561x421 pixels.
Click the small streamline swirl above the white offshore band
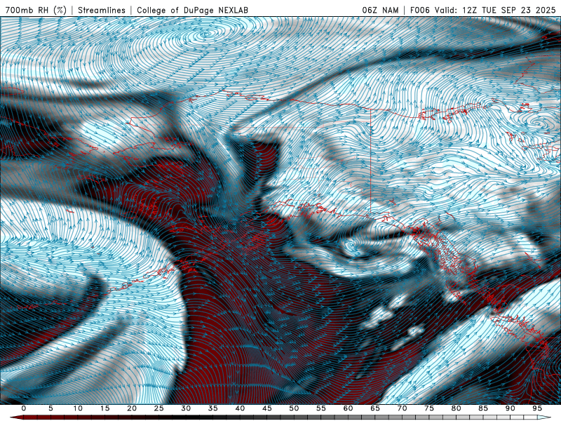(350, 246)
